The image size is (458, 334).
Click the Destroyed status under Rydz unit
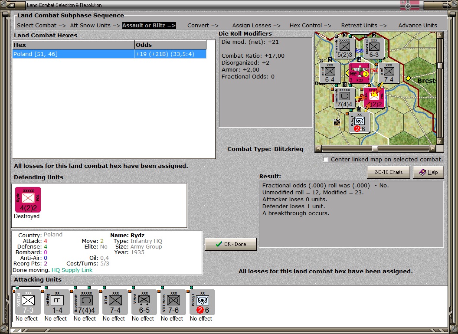(26, 216)
